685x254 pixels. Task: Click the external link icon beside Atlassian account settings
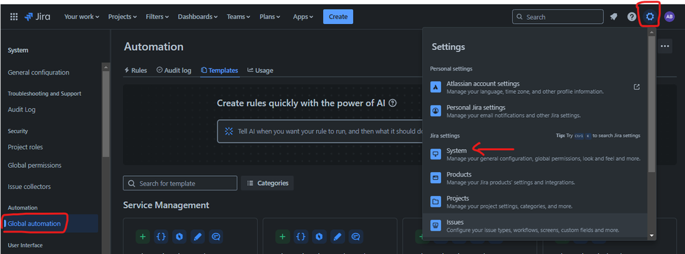637,87
